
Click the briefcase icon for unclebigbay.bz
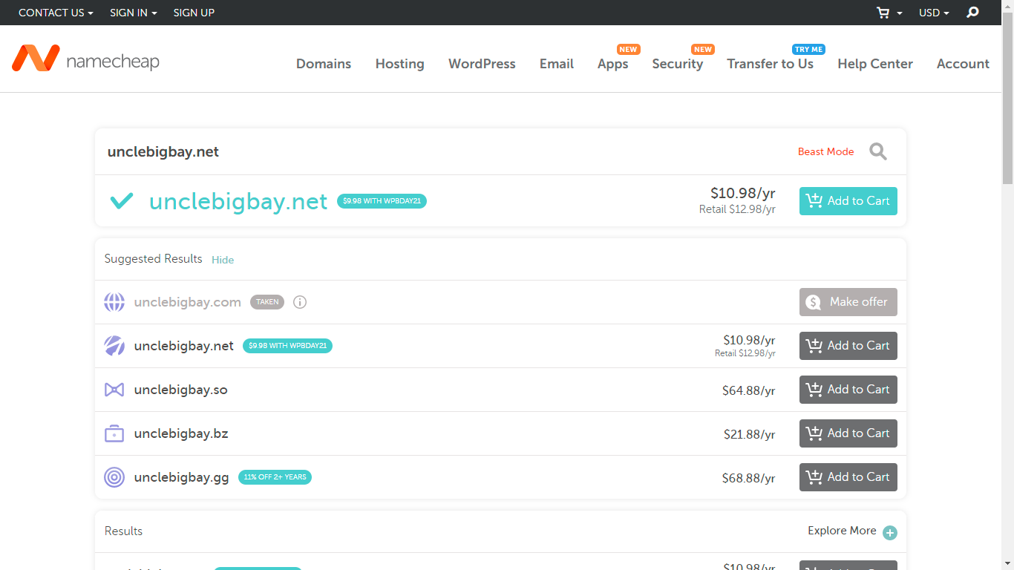114,433
